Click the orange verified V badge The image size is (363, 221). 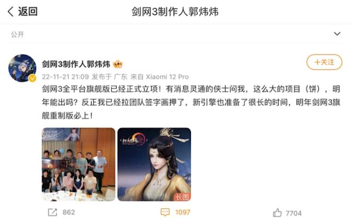[x=32, y=78]
